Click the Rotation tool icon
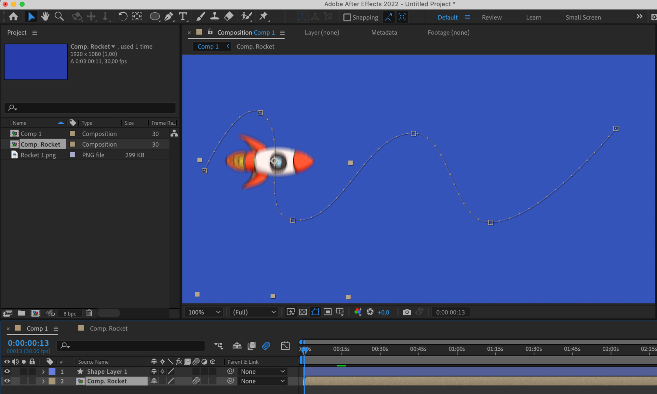 point(123,16)
